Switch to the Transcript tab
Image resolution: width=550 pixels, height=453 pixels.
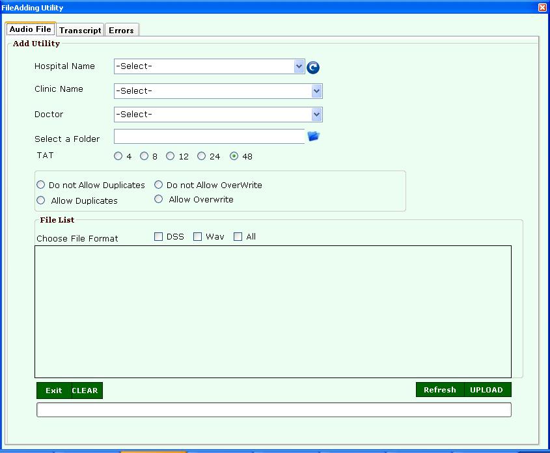pos(80,31)
